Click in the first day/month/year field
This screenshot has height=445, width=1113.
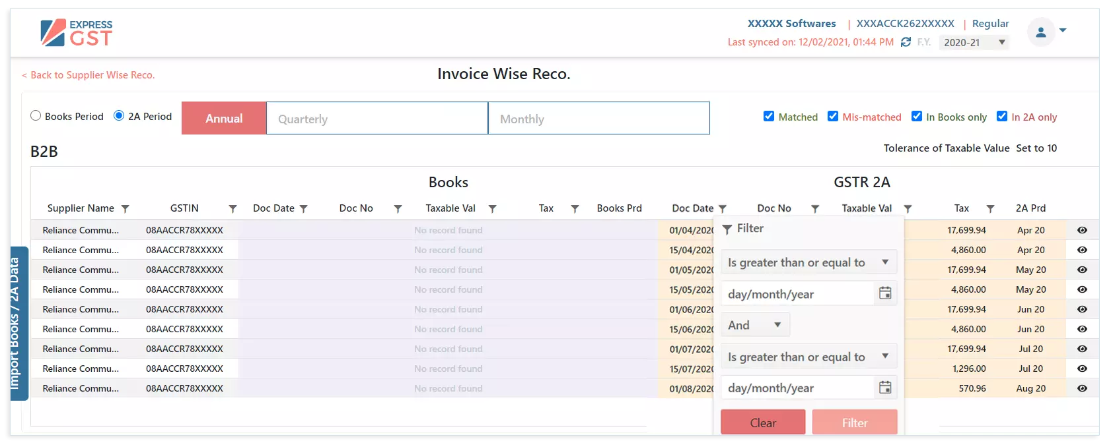(x=797, y=294)
